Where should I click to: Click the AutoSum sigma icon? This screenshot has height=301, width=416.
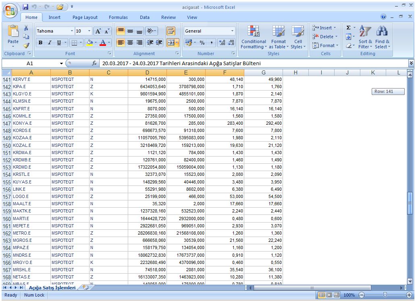click(x=349, y=28)
